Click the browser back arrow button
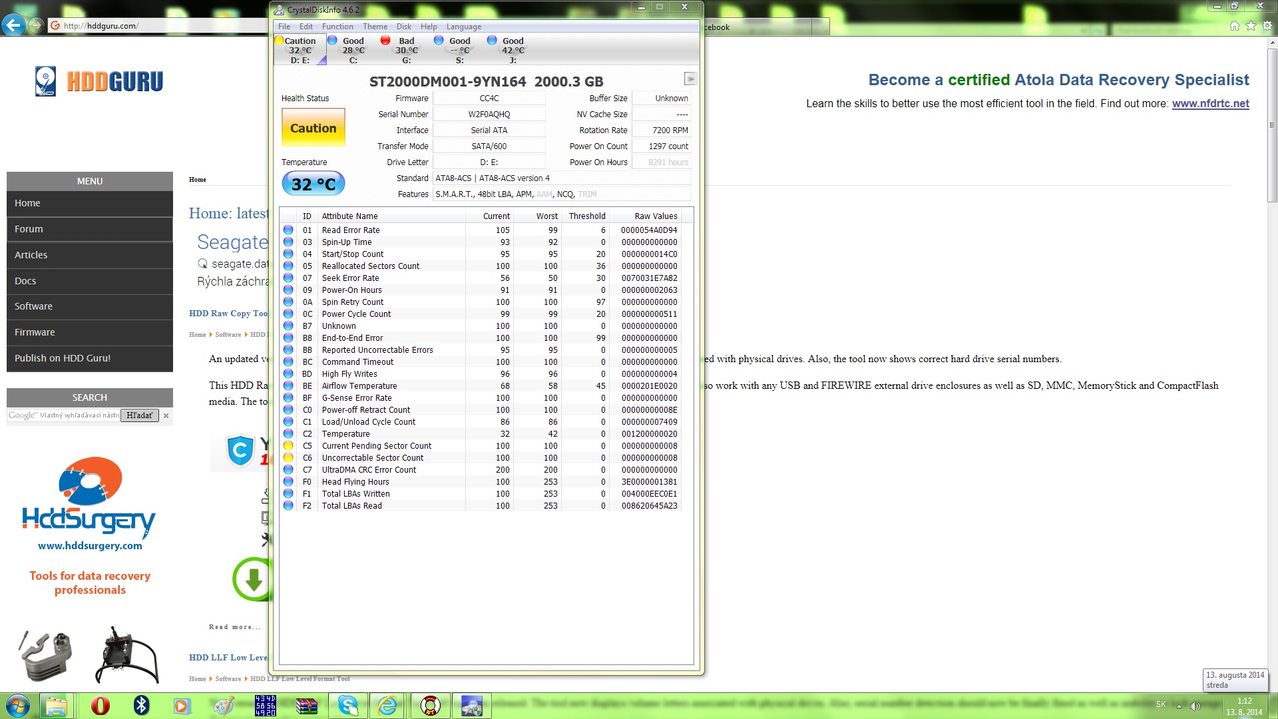 coord(13,25)
